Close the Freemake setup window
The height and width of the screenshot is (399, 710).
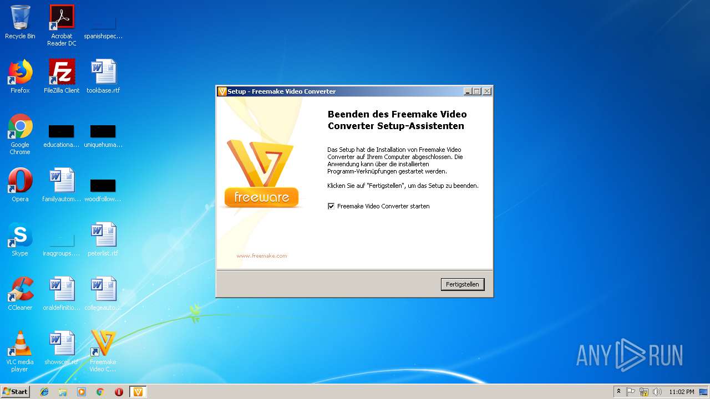pos(486,91)
